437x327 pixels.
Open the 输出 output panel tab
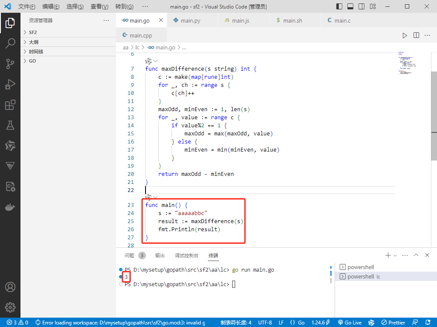coord(160,255)
